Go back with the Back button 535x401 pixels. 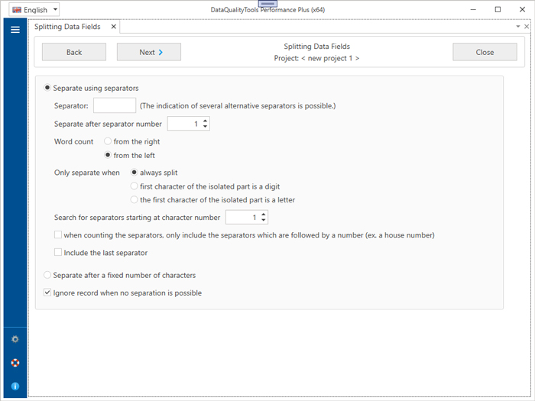(x=74, y=52)
